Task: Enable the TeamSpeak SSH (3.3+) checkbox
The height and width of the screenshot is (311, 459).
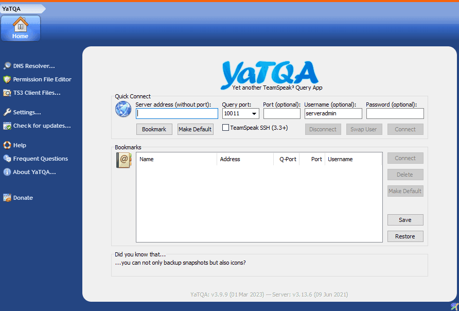Action: tap(225, 128)
